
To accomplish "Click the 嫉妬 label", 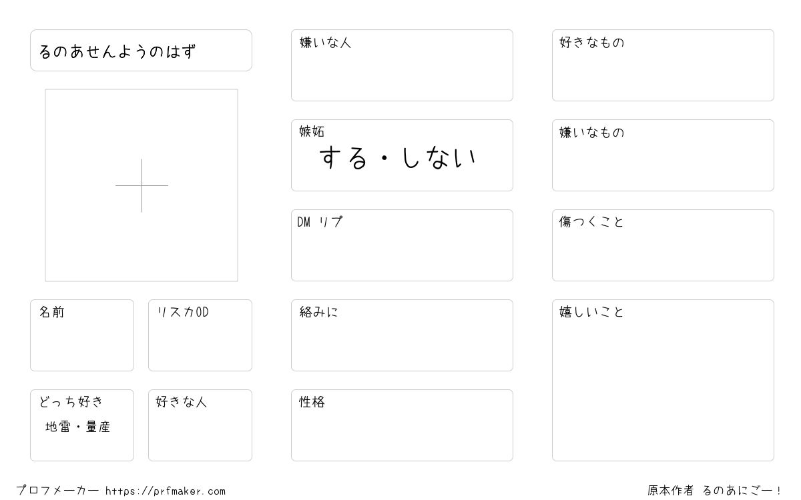I will pyautogui.click(x=312, y=132).
